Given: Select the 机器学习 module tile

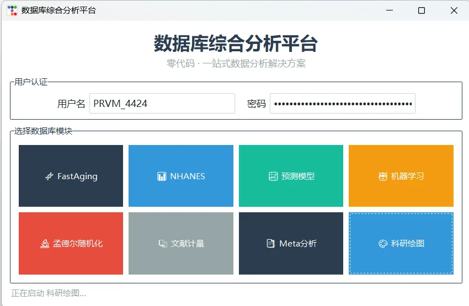Looking at the screenshot, I should (401, 176).
